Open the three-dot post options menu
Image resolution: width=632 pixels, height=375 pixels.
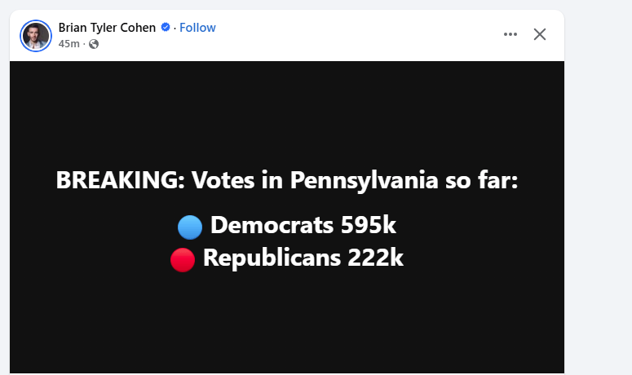coord(510,34)
